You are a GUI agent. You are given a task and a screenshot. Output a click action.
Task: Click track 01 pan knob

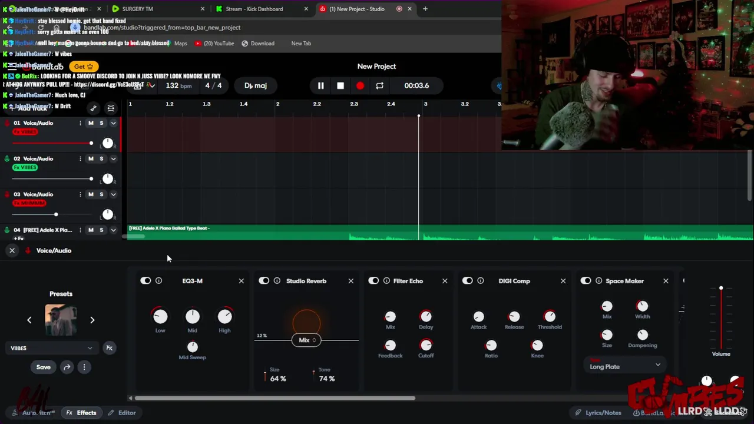108,143
